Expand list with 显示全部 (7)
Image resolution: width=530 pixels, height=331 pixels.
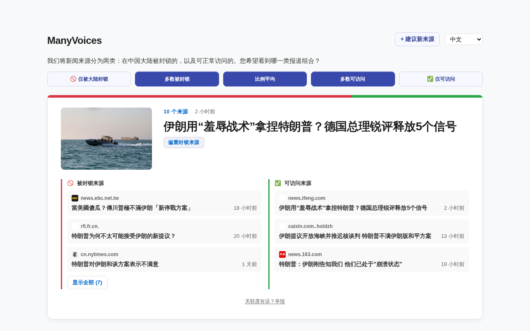coord(87,283)
